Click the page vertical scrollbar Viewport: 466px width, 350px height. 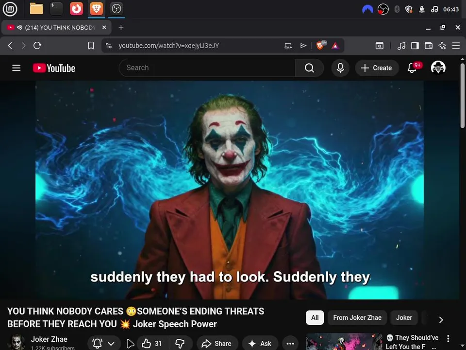point(463,95)
